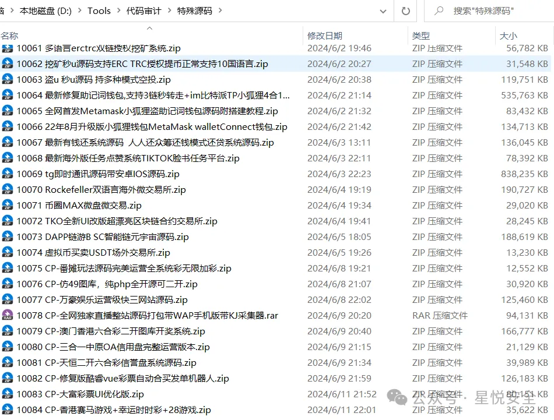Click the refresh button in address bar

click(x=406, y=11)
